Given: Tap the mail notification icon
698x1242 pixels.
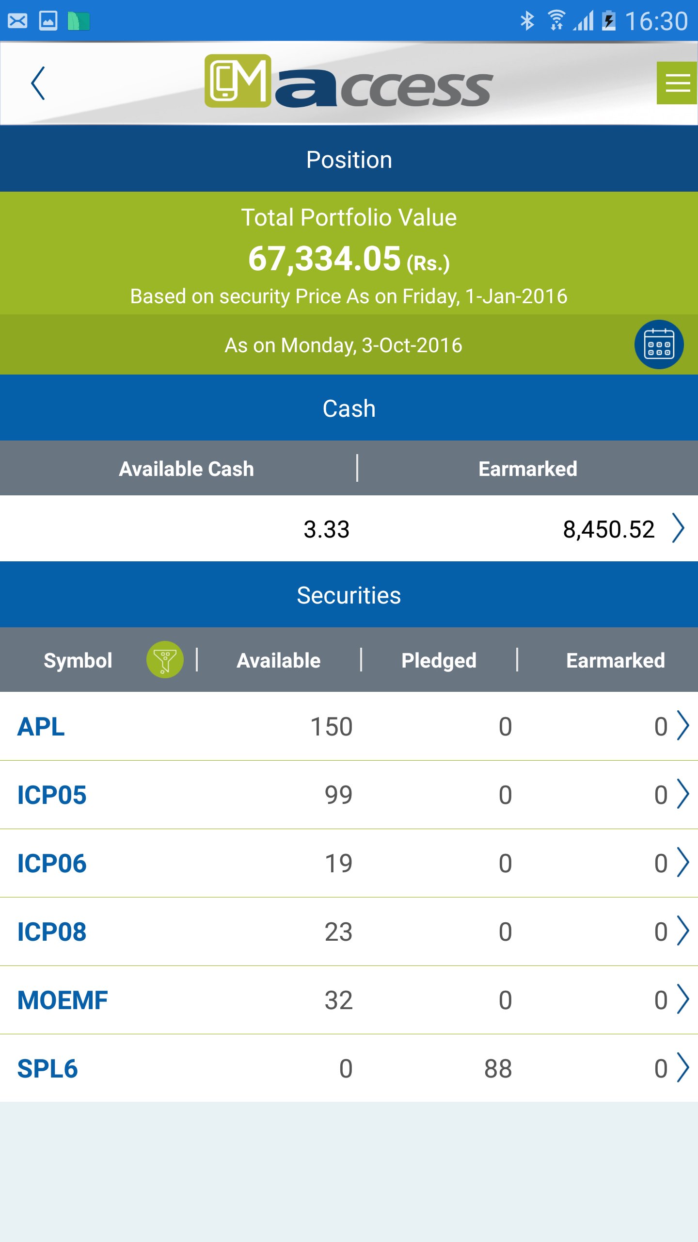Looking at the screenshot, I should (x=18, y=21).
